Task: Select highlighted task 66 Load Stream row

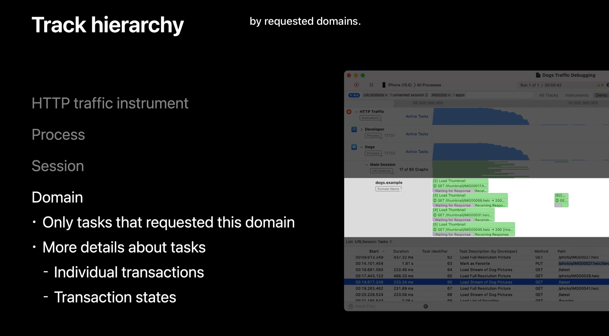Action: [476, 282]
